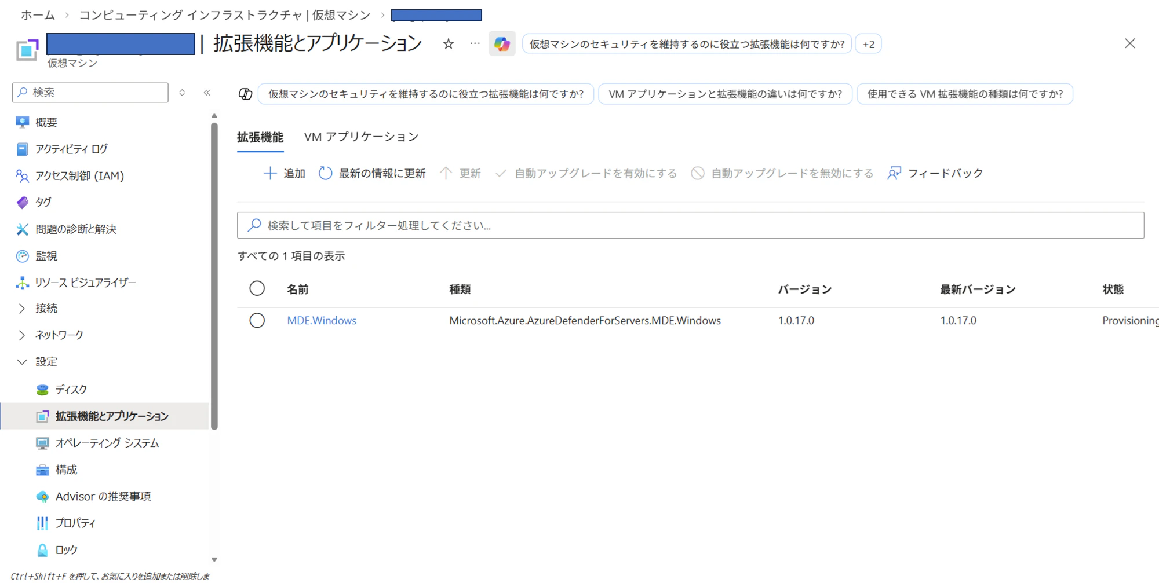Open the feedback form icon
Viewport: 1159px width, 583px height.
coord(894,173)
